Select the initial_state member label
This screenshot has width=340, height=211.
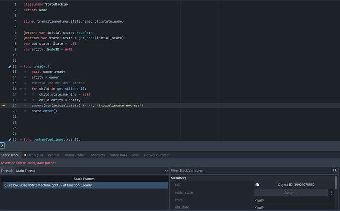pos(184,193)
